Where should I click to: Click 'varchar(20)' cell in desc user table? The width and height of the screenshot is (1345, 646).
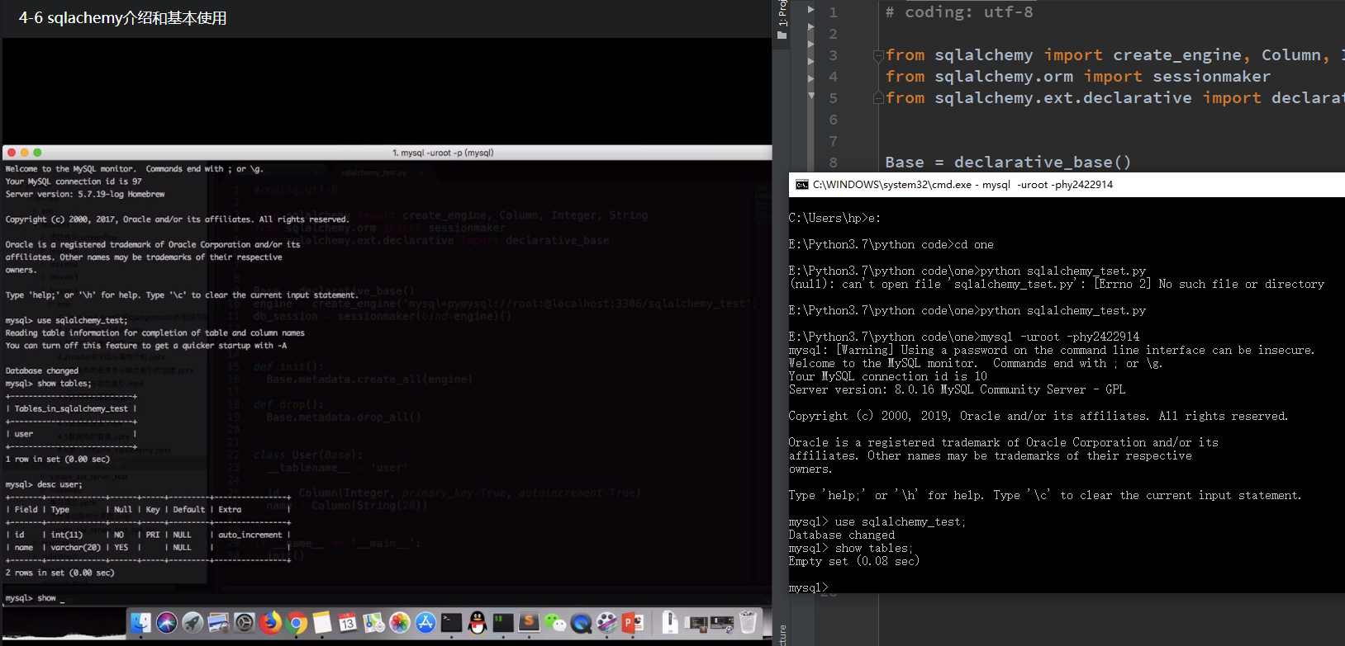click(x=75, y=547)
